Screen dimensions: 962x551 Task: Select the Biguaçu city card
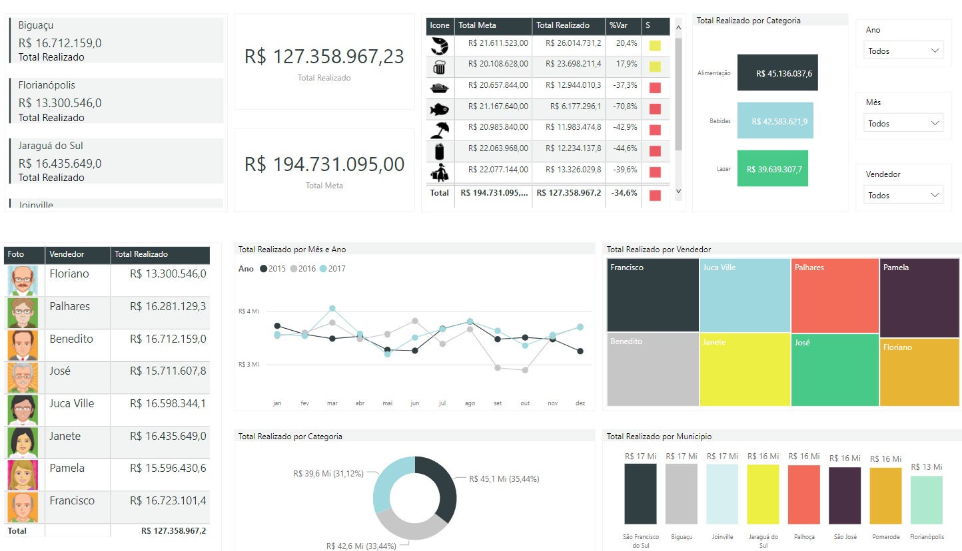pyautogui.click(x=117, y=41)
